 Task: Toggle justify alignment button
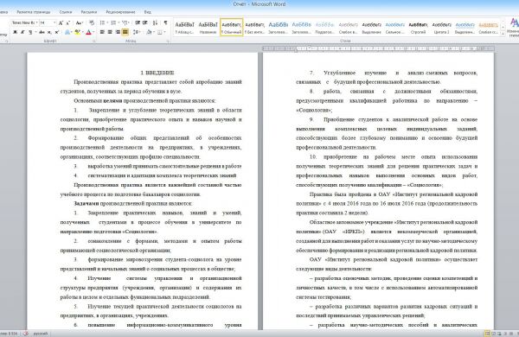point(125,32)
